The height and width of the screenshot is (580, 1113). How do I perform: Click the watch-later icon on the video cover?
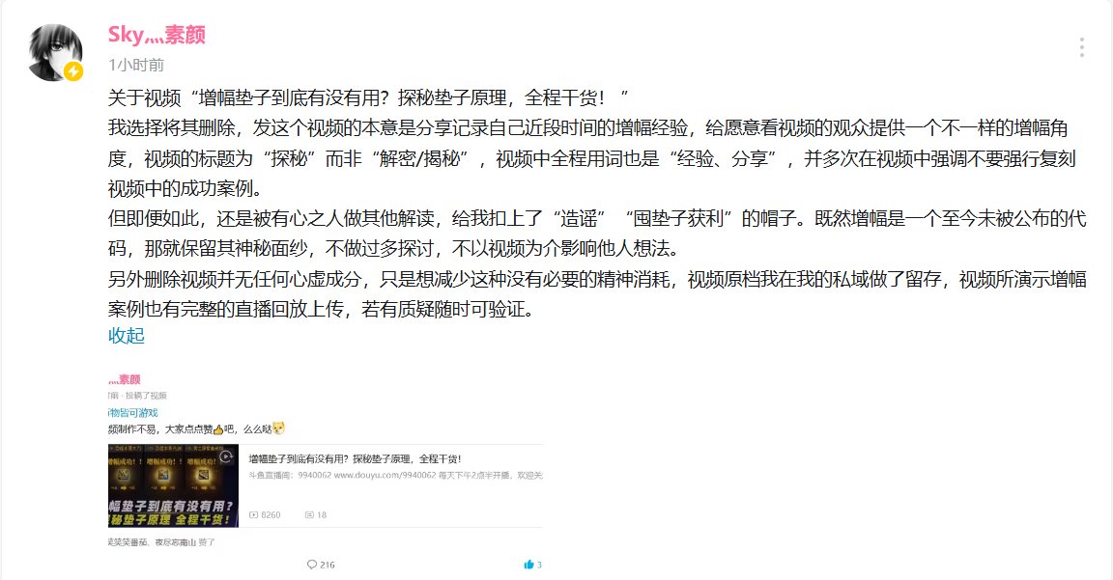[226, 456]
